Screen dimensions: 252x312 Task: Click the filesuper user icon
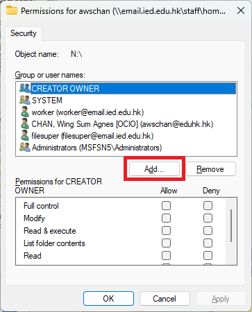click(24, 135)
